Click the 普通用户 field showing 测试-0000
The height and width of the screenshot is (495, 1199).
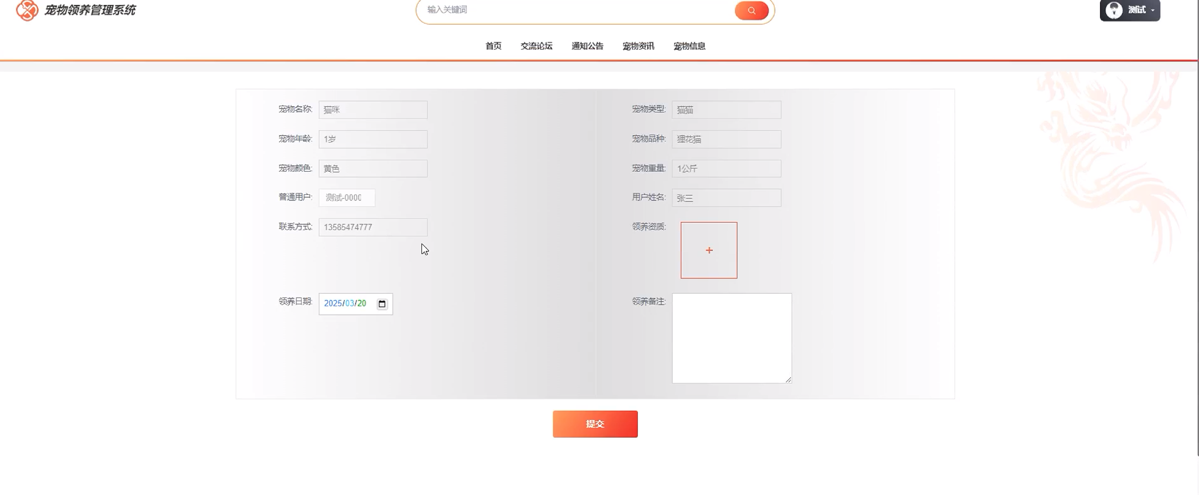pos(346,198)
